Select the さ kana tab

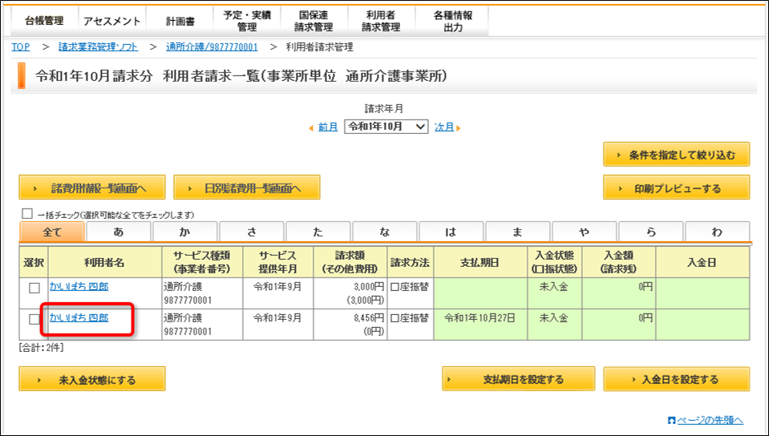tap(252, 232)
